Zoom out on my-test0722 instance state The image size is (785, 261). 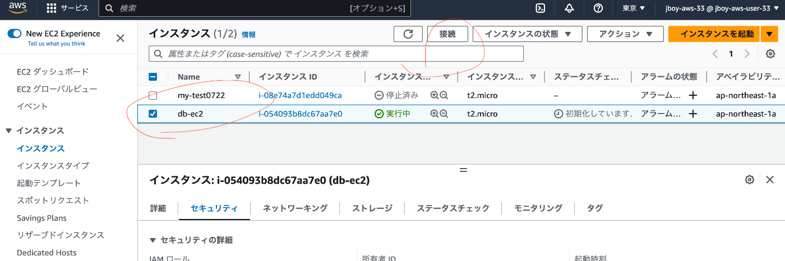coord(444,96)
